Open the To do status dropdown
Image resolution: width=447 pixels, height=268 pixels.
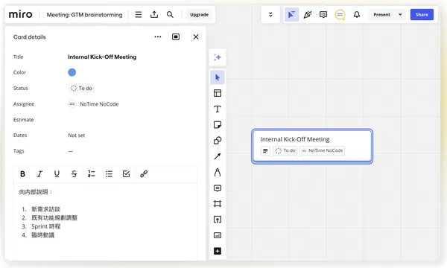(x=81, y=89)
